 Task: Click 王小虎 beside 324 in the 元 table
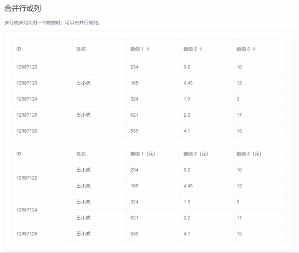point(83,202)
